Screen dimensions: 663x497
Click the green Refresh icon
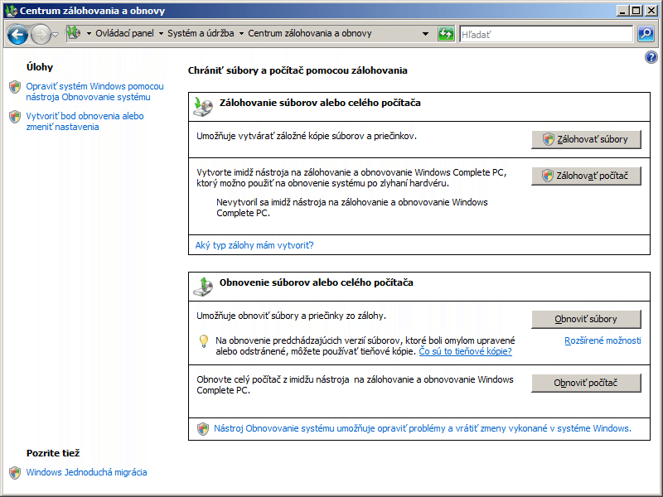click(x=446, y=34)
